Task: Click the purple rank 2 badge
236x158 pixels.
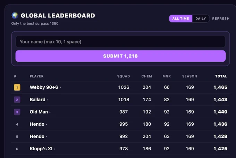Action: (17, 100)
